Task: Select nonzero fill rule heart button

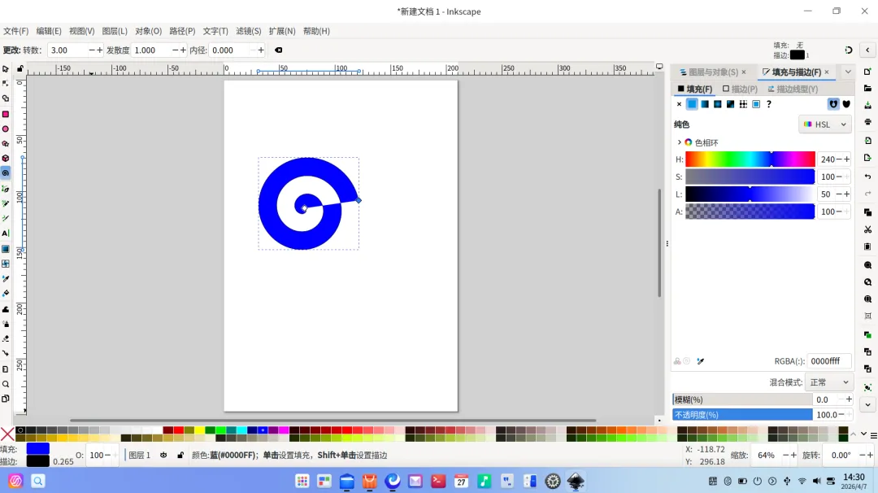Action: [846, 104]
